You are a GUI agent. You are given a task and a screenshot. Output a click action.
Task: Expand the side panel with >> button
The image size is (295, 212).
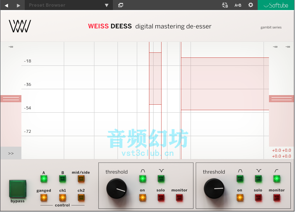(11, 153)
